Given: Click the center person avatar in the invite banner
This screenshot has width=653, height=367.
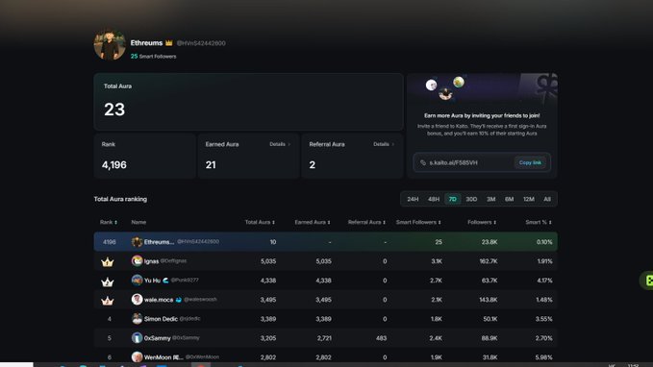Looking at the screenshot, I should click(445, 93).
